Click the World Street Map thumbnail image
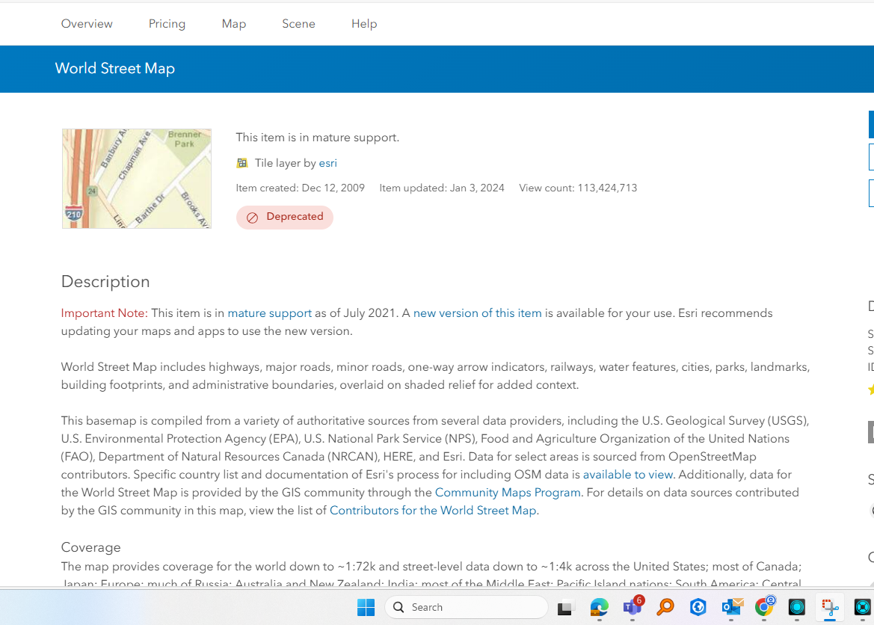The image size is (874, 625). point(137,179)
